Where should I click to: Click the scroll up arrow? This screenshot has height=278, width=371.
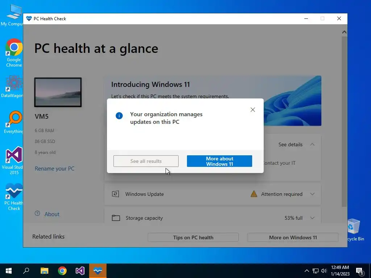[344, 32]
